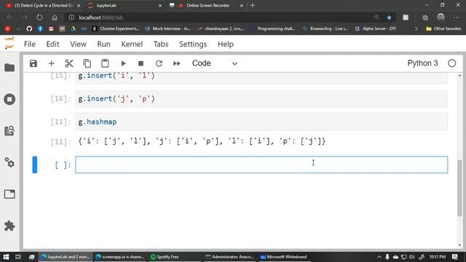
Task: Open the taskbar volume control
Action: click(411, 257)
